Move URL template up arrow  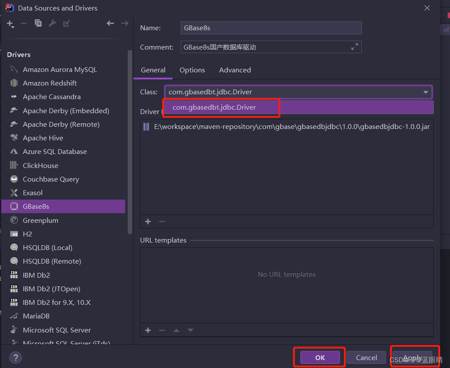[176, 330]
